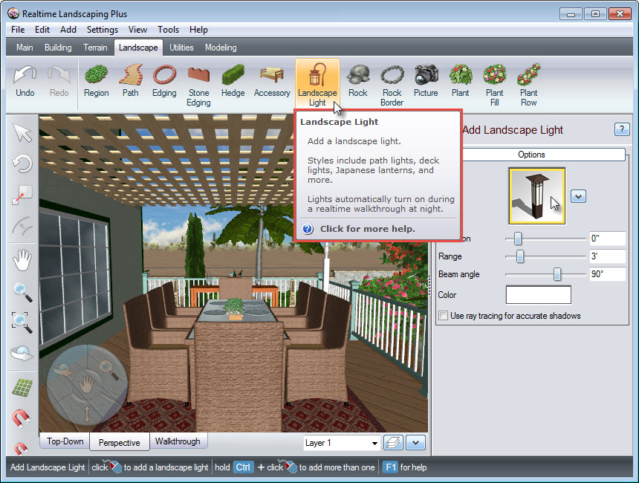Click the rotate tool in left sidebar
Image resolution: width=639 pixels, height=483 pixels.
(x=22, y=164)
